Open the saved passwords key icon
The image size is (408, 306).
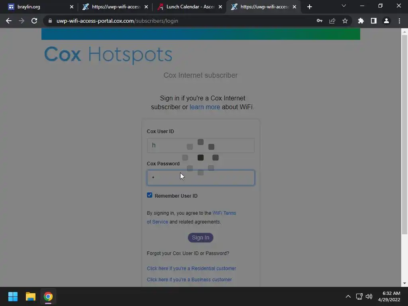(x=320, y=21)
